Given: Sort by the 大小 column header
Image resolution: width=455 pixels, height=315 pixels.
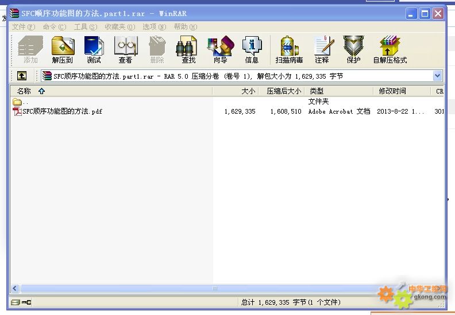Looking at the screenshot, I should pos(236,91).
